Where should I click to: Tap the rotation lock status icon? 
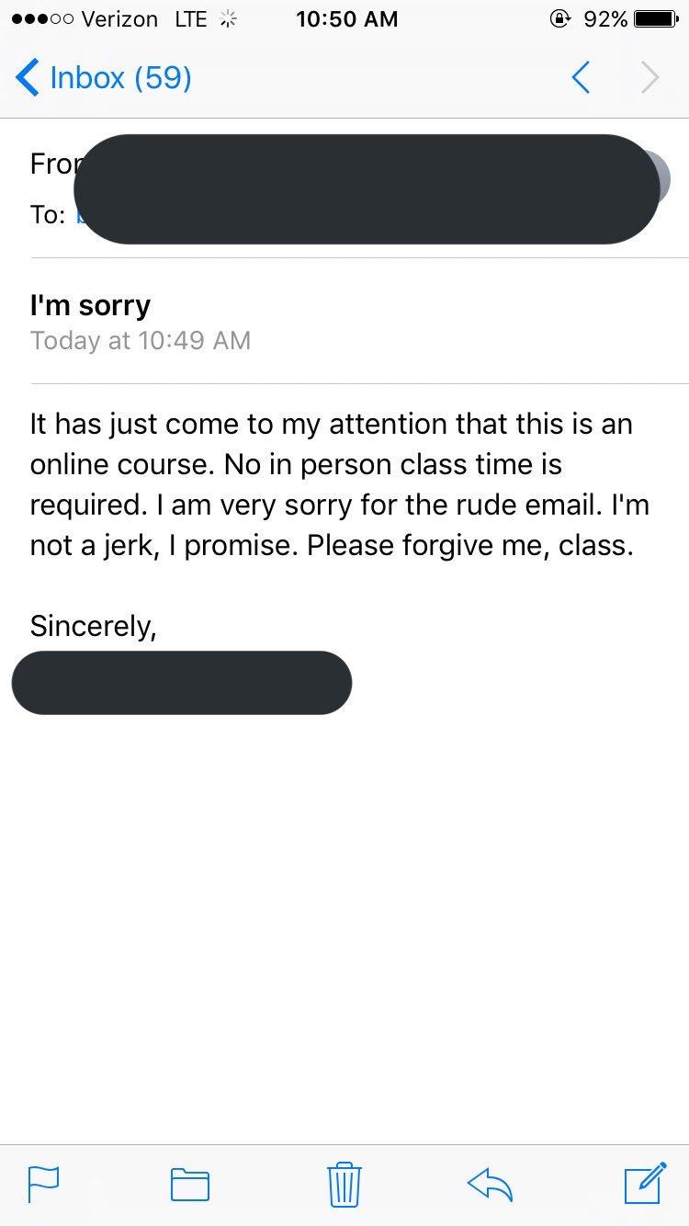(559, 18)
